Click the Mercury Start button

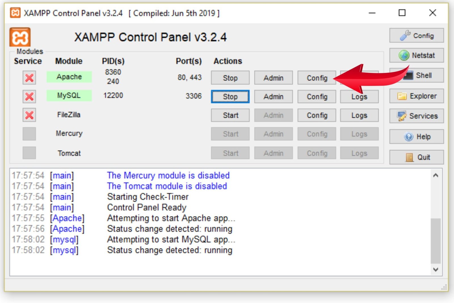230,134
